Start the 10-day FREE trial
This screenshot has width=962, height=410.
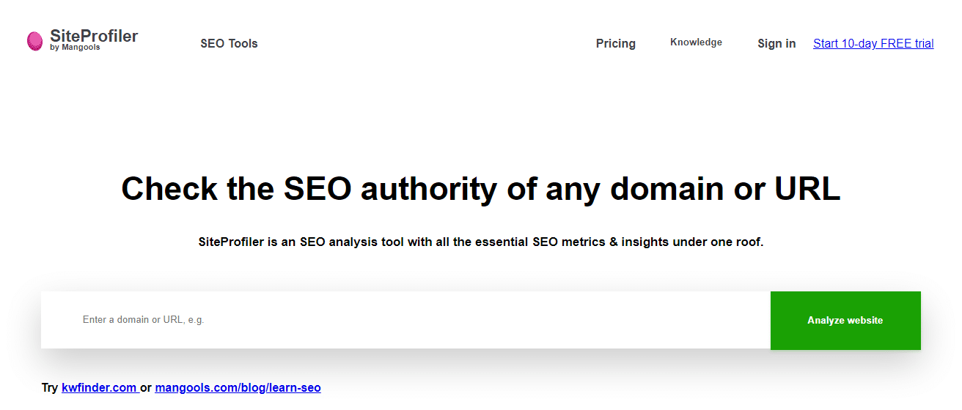tap(873, 44)
